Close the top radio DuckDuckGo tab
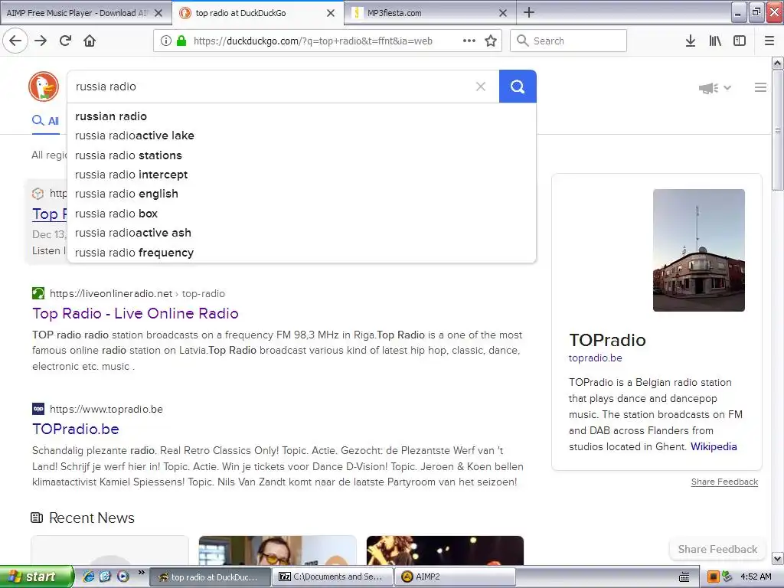Viewport: 784px width, 588px height. pyautogui.click(x=331, y=13)
